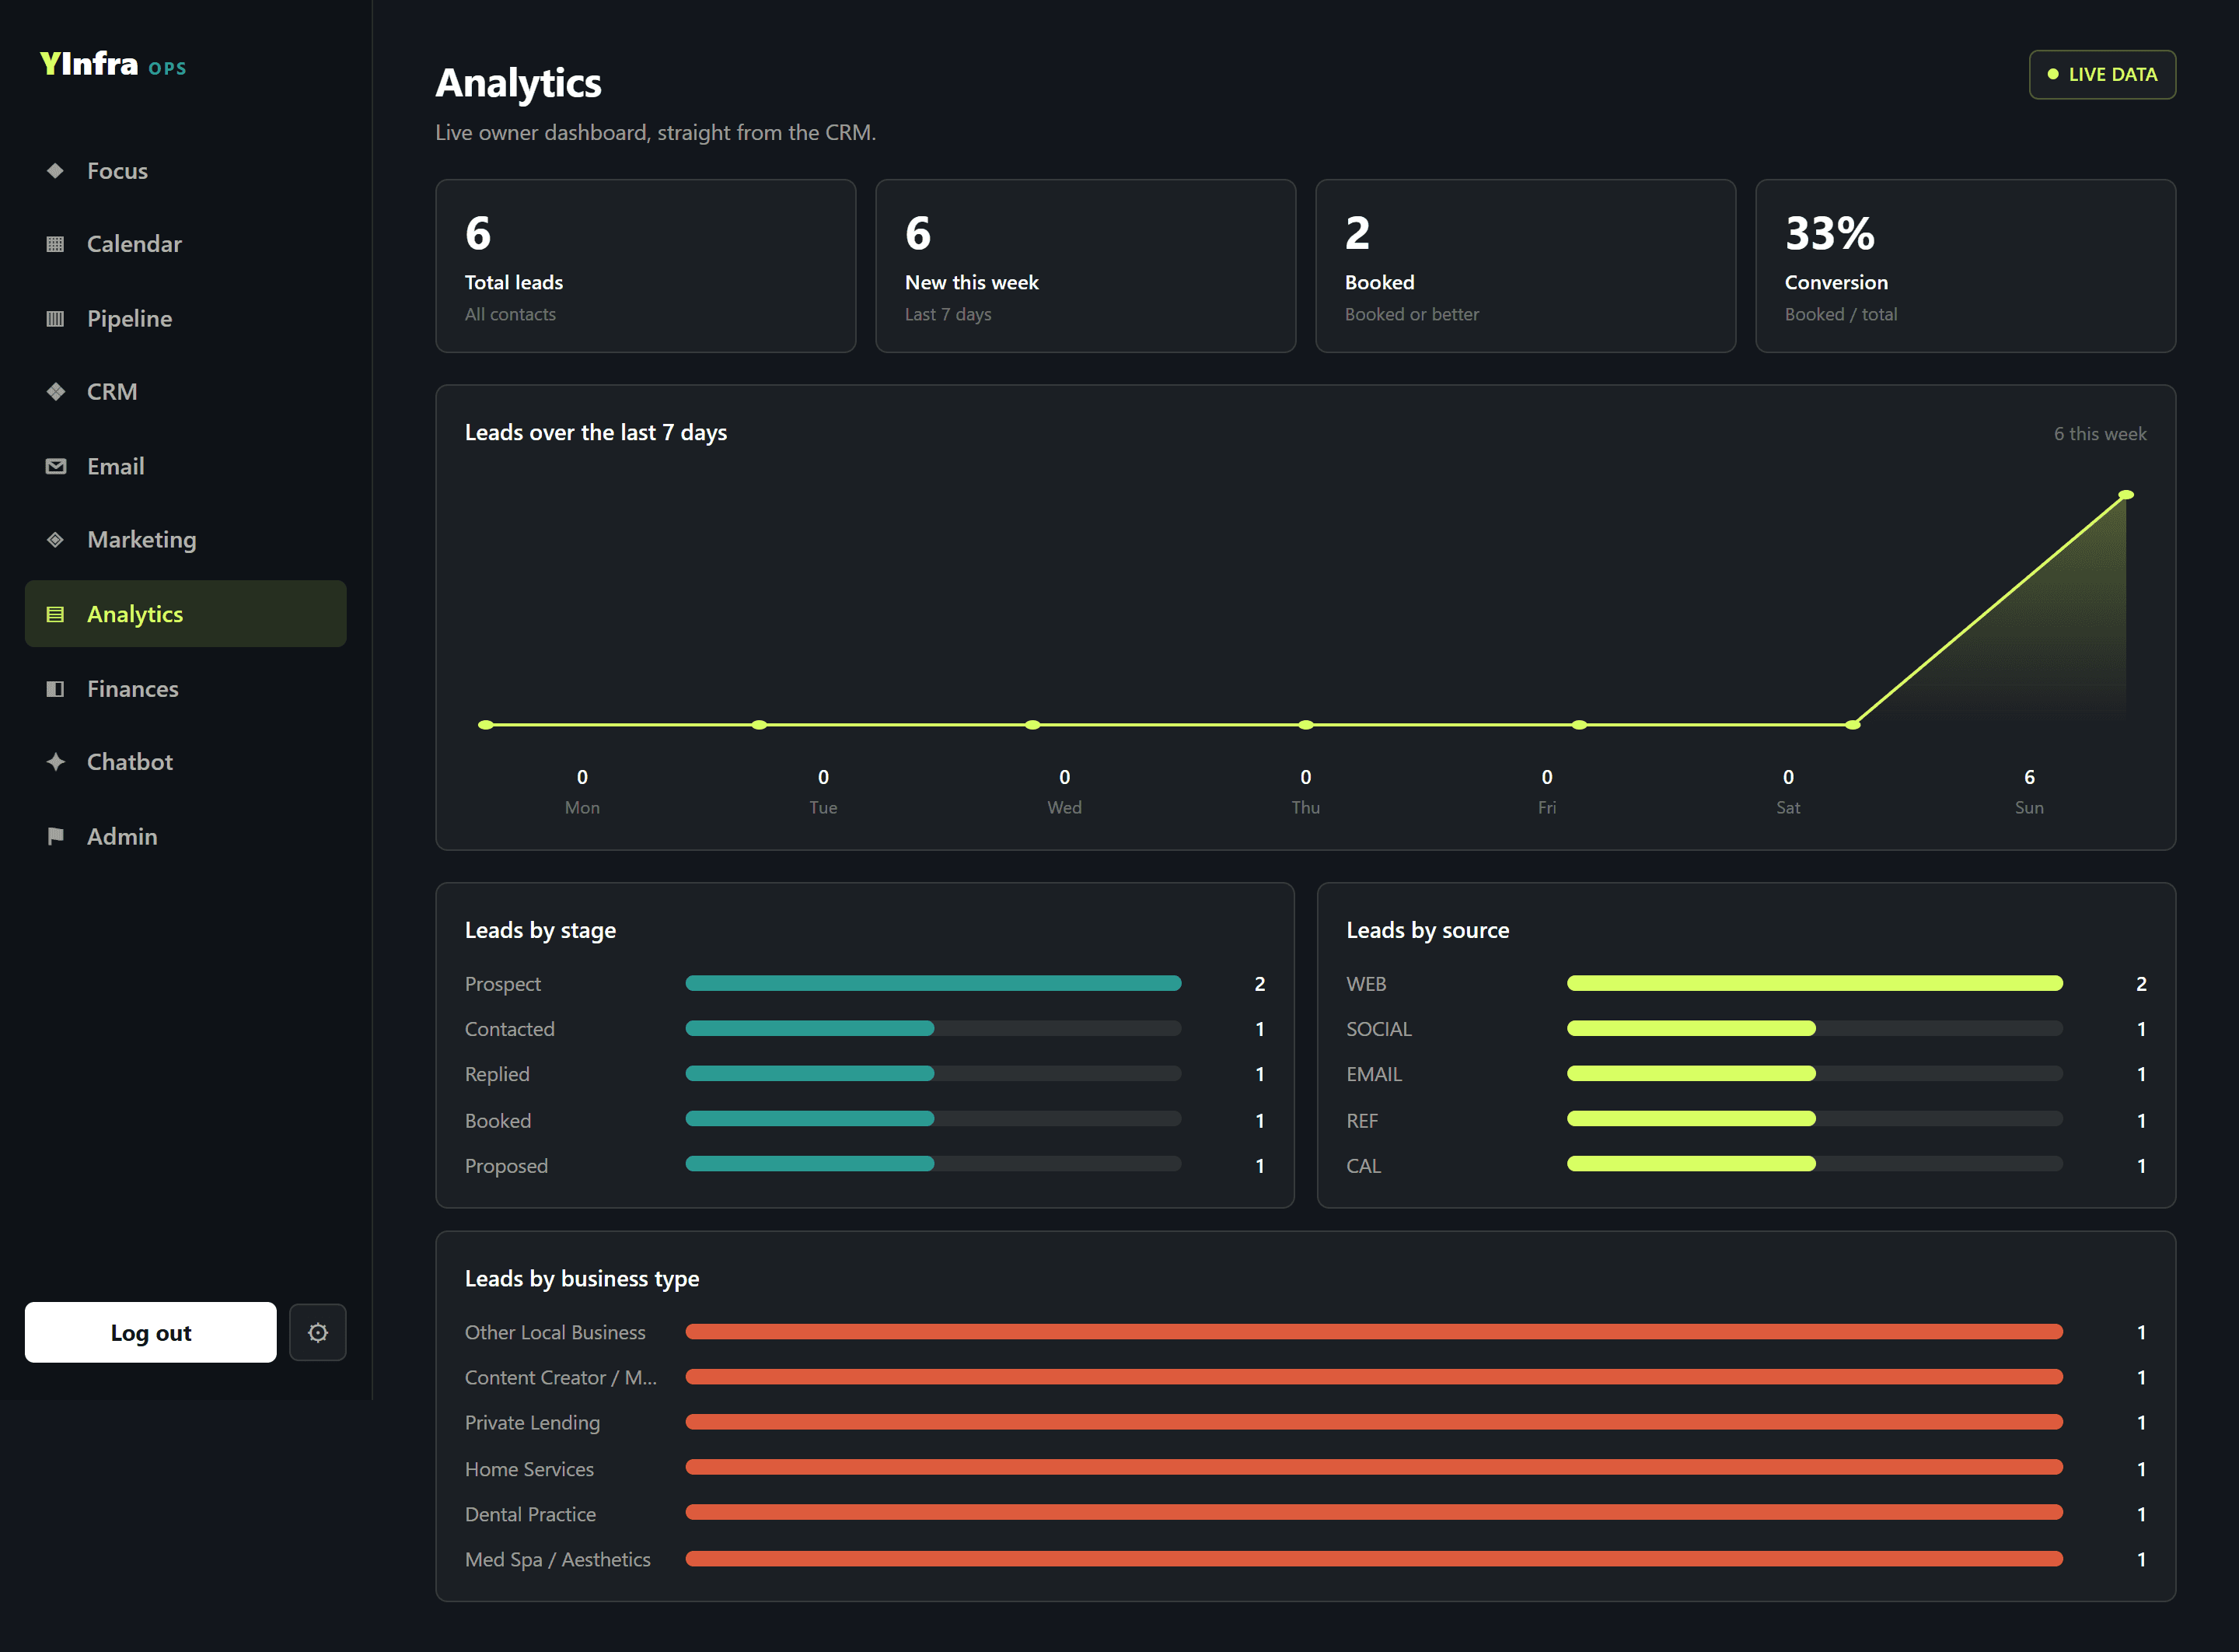The height and width of the screenshot is (1652, 2239).
Task: Click the CAL source bar
Action: click(1815, 1164)
